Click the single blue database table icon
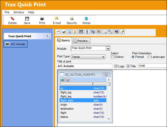Screen dimensions: 167x127 [x=87, y=32]
